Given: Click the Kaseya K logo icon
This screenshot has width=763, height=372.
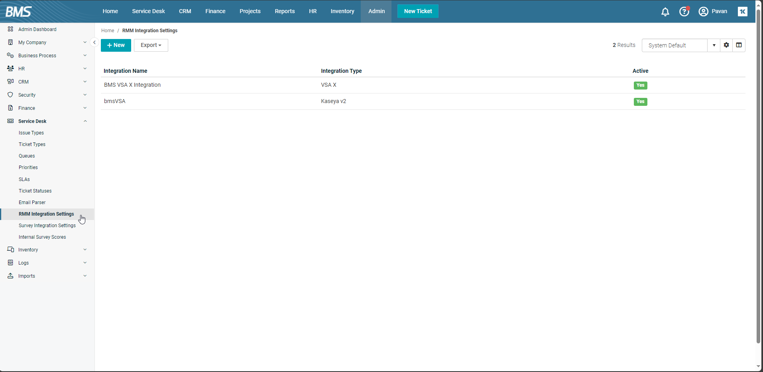Looking at the screenshot, I should (742, 12).
